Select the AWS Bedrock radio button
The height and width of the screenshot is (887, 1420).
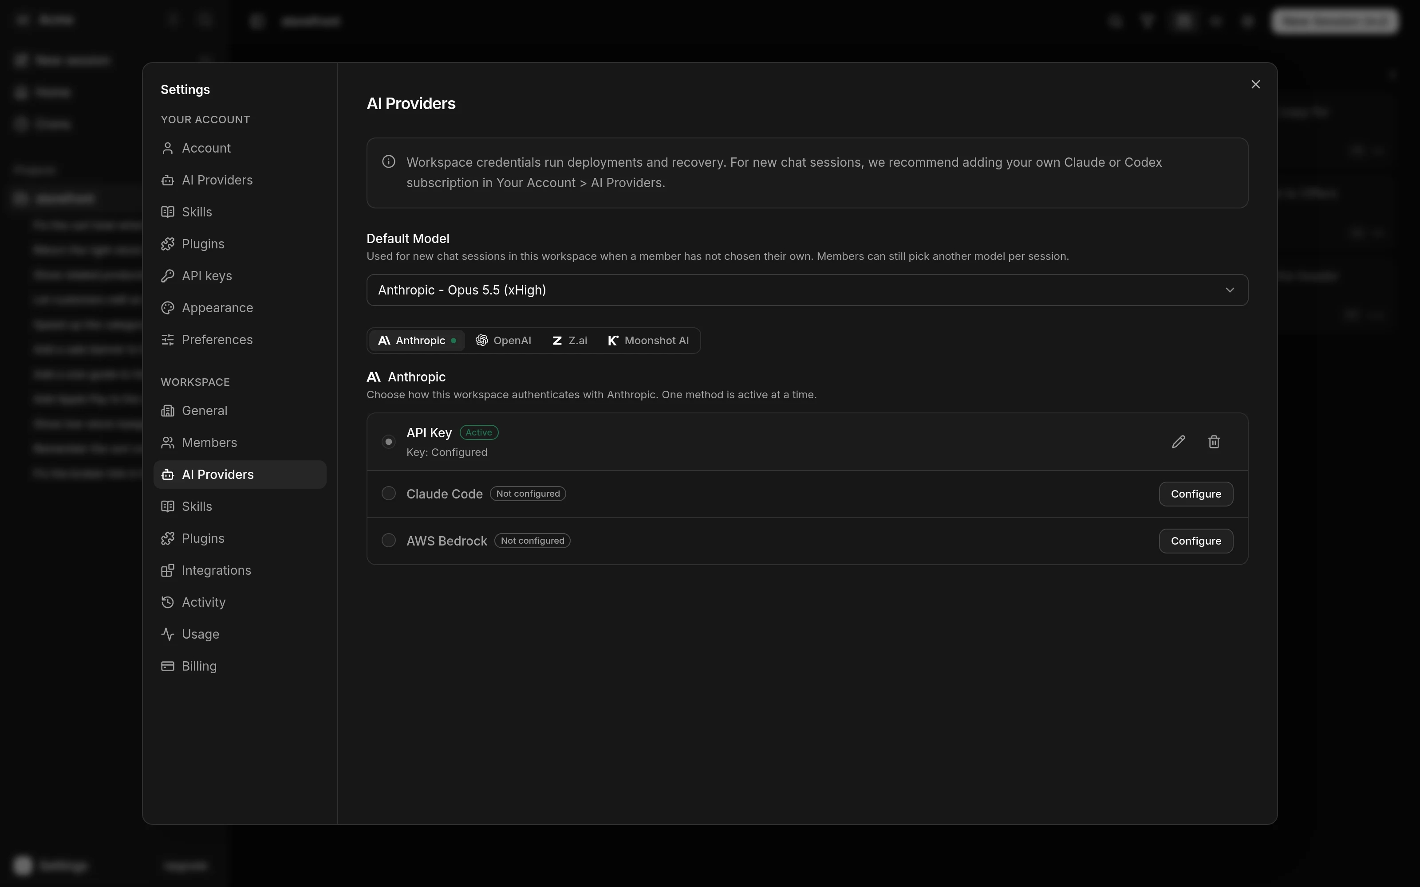388,540
